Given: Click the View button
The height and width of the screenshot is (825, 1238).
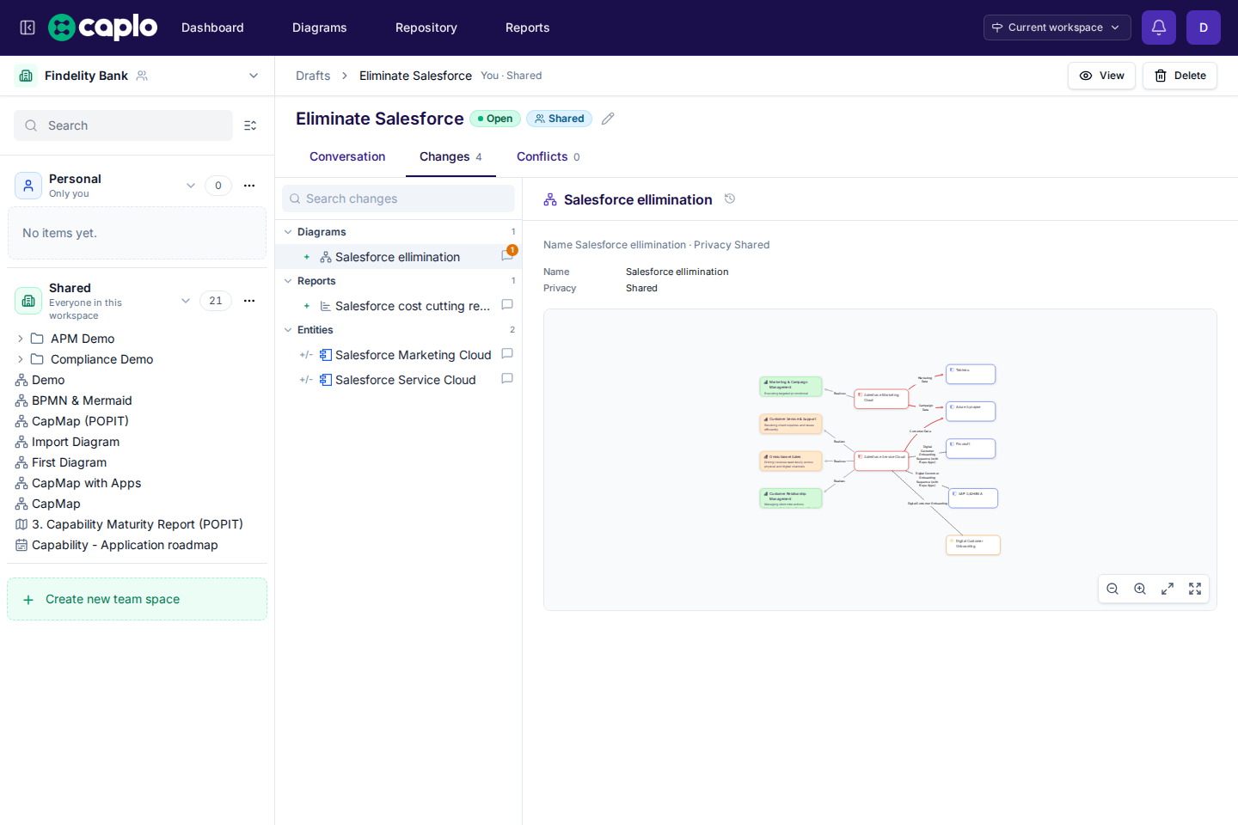Looking at the screenshot, I should click(x=1101, y=76).
